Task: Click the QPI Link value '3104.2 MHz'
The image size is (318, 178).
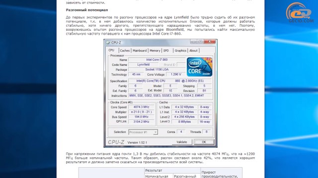Action: pyautogui.click(x=141, y=122)
